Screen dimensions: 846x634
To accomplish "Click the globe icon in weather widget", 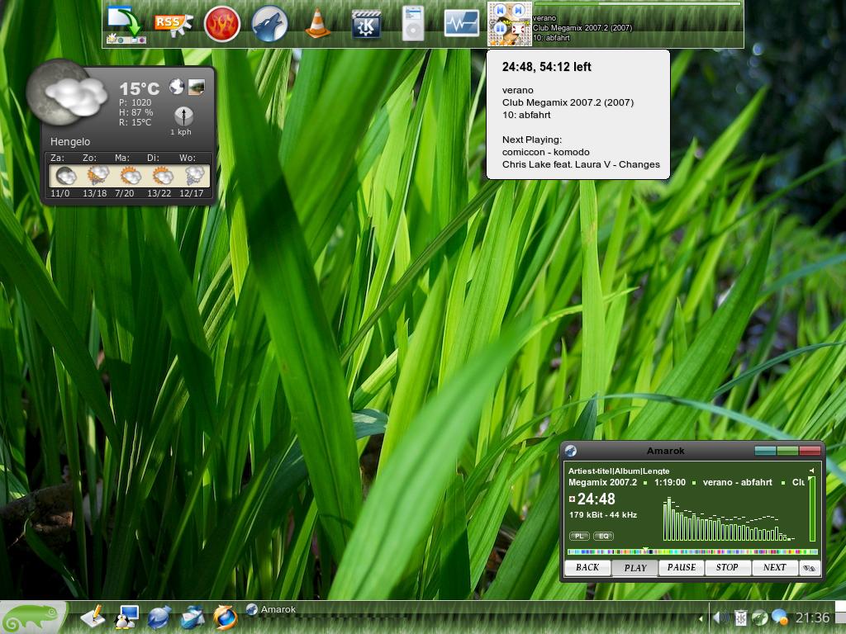I will [177, 86].
